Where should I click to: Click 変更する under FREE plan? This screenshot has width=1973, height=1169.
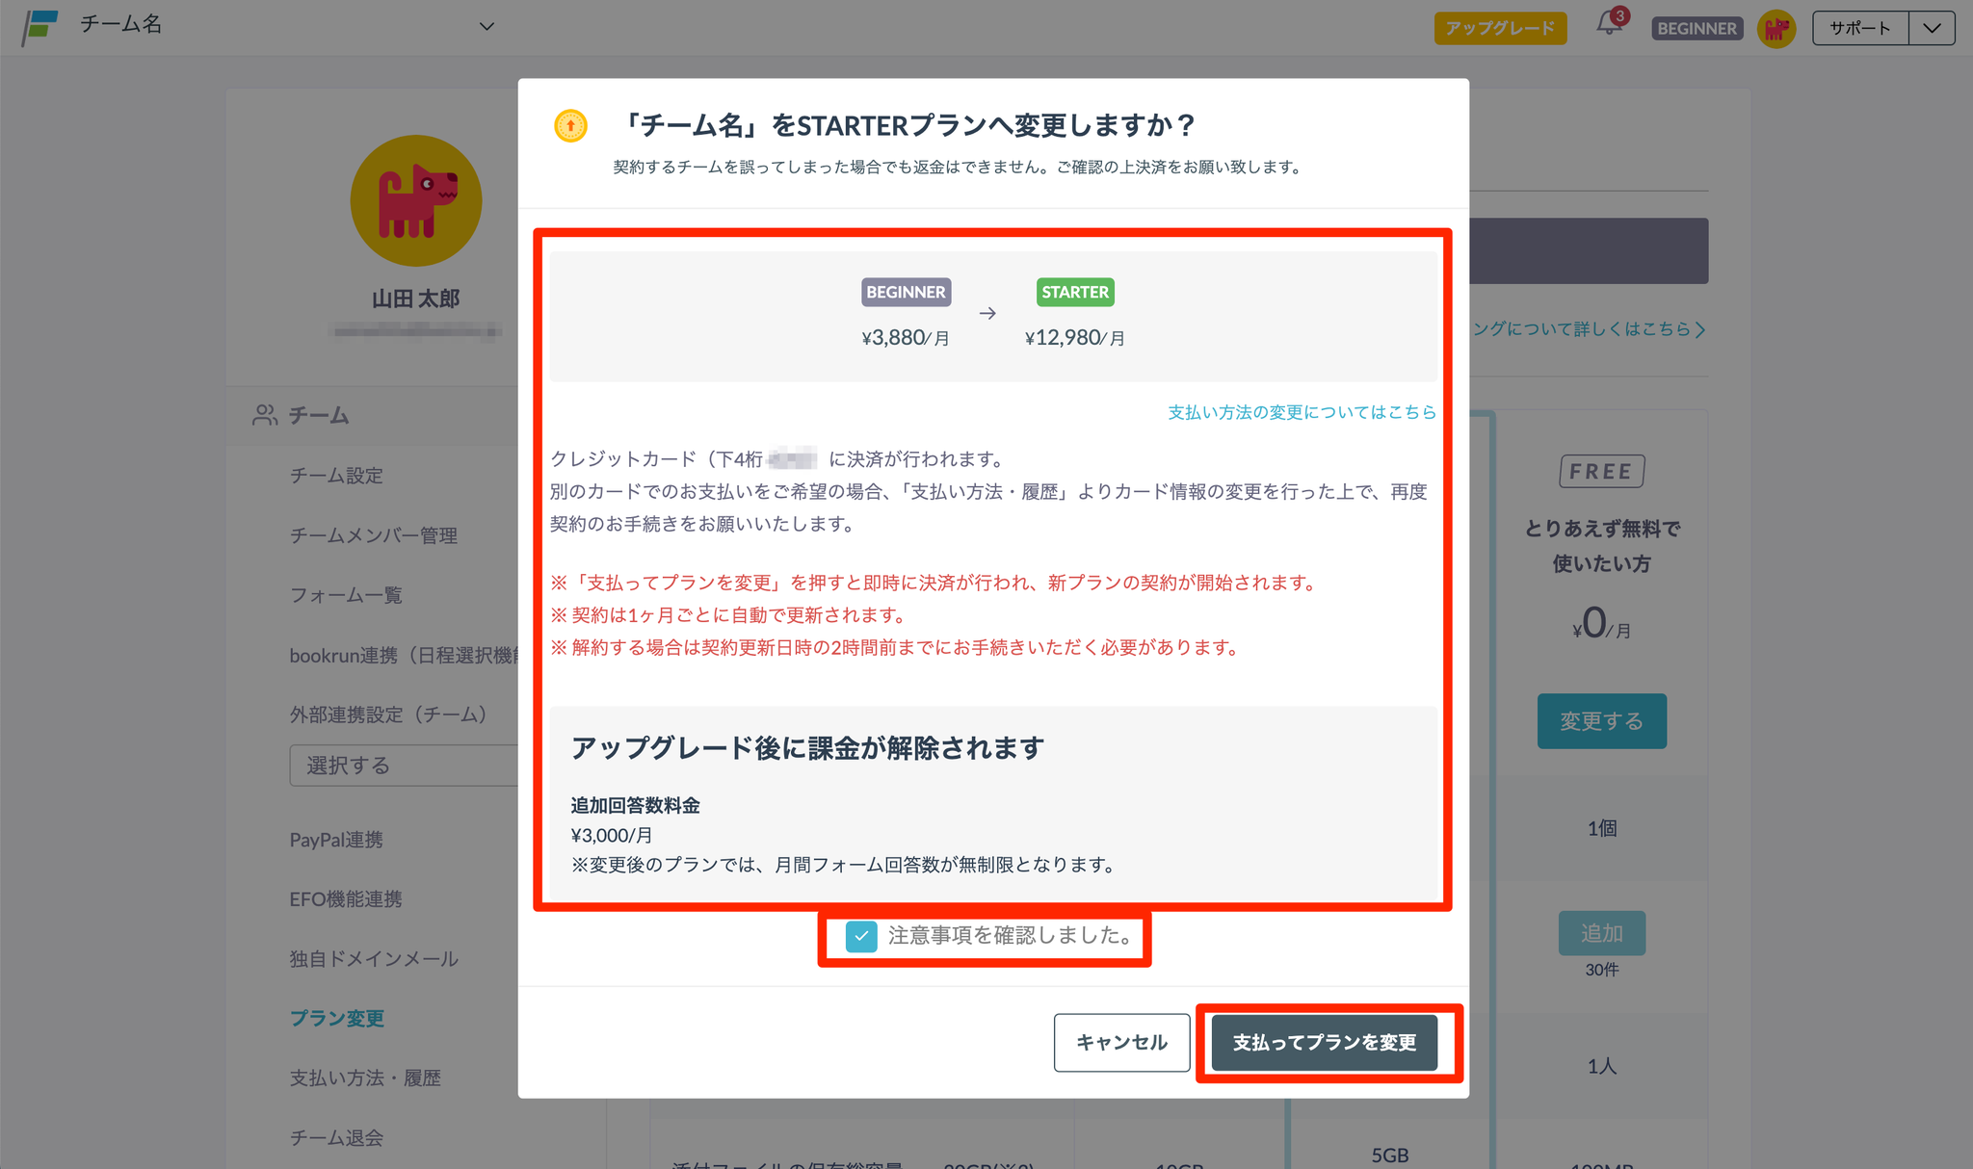(1601, 721)
